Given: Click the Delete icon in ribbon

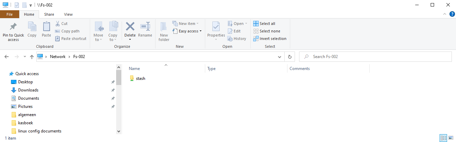Looking at the screenshot, I should point(130,27).
